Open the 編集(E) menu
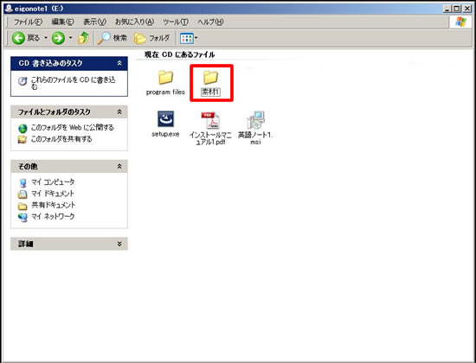476x363 pixels. click(x=62, y=22)
